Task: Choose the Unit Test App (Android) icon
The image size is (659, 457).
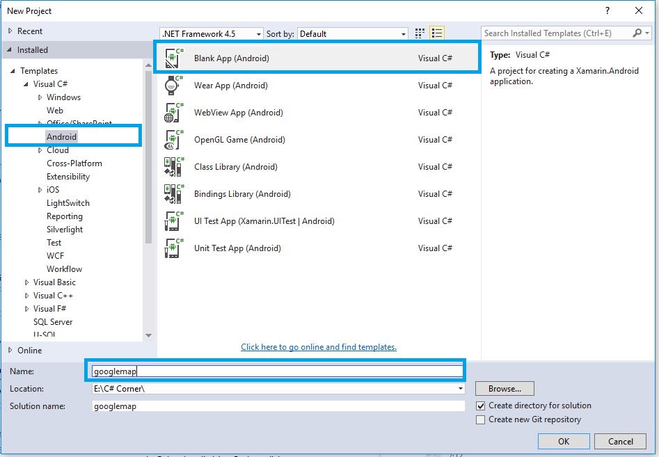Action: point(173,248)
